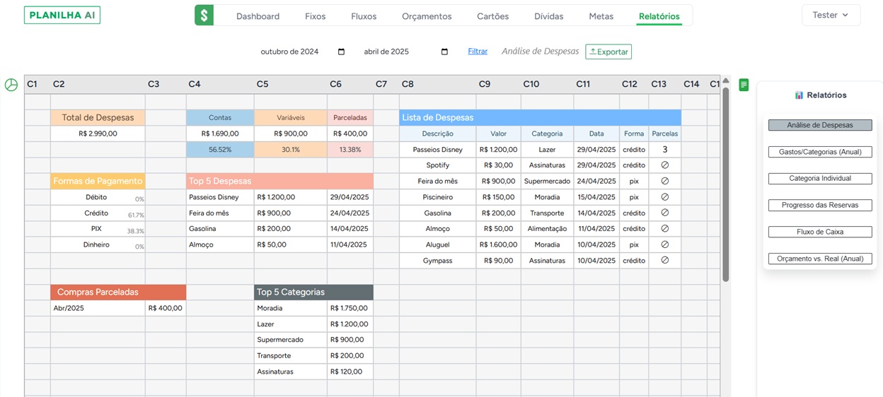Screen dimensions: 883x397
Task: Click the Compras Parceladas header
Action: [x=118, y=292]
